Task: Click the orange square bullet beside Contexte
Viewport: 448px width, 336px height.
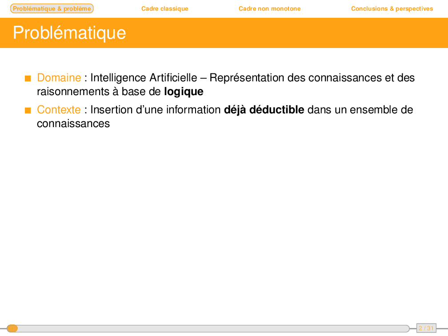Action: 28,110
